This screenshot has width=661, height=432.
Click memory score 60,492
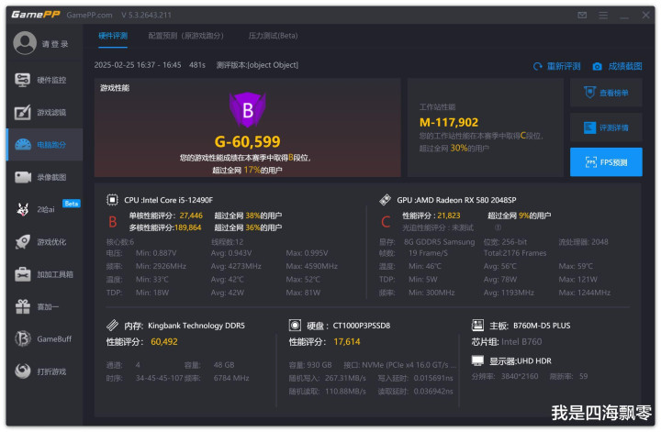click(164, 341)
